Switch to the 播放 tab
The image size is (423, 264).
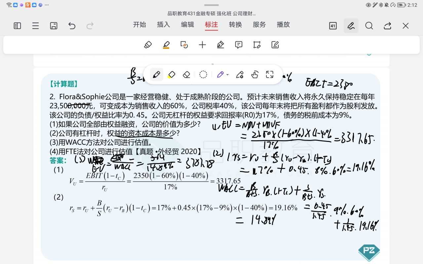(284, 25)
